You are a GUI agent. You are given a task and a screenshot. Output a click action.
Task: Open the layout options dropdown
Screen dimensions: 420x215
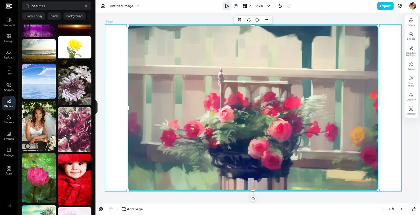[x=247, y=6]
